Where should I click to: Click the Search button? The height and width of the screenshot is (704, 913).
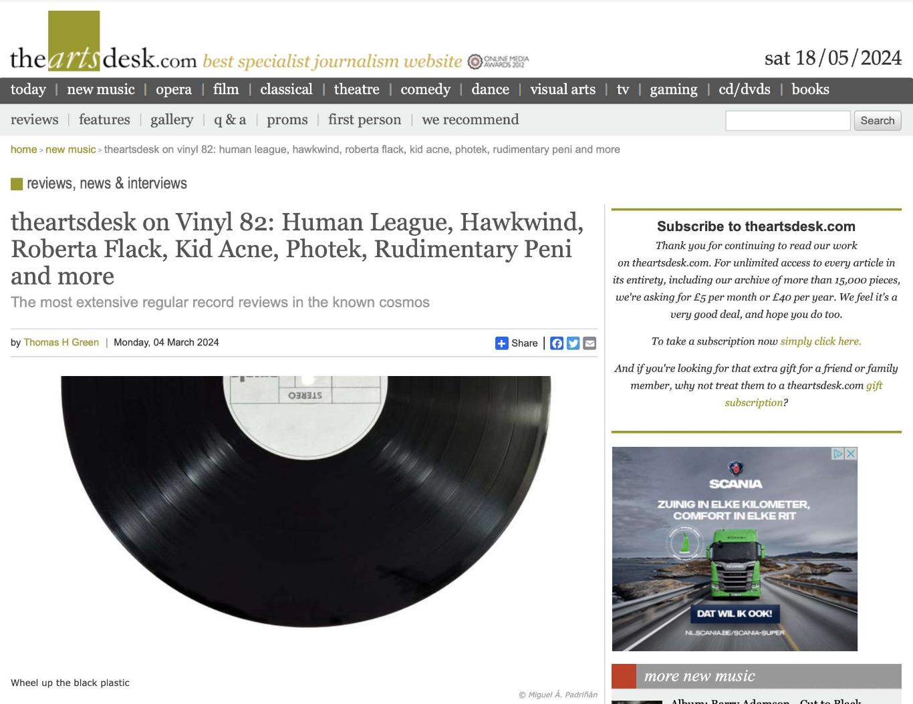click(x=878, y=120)
